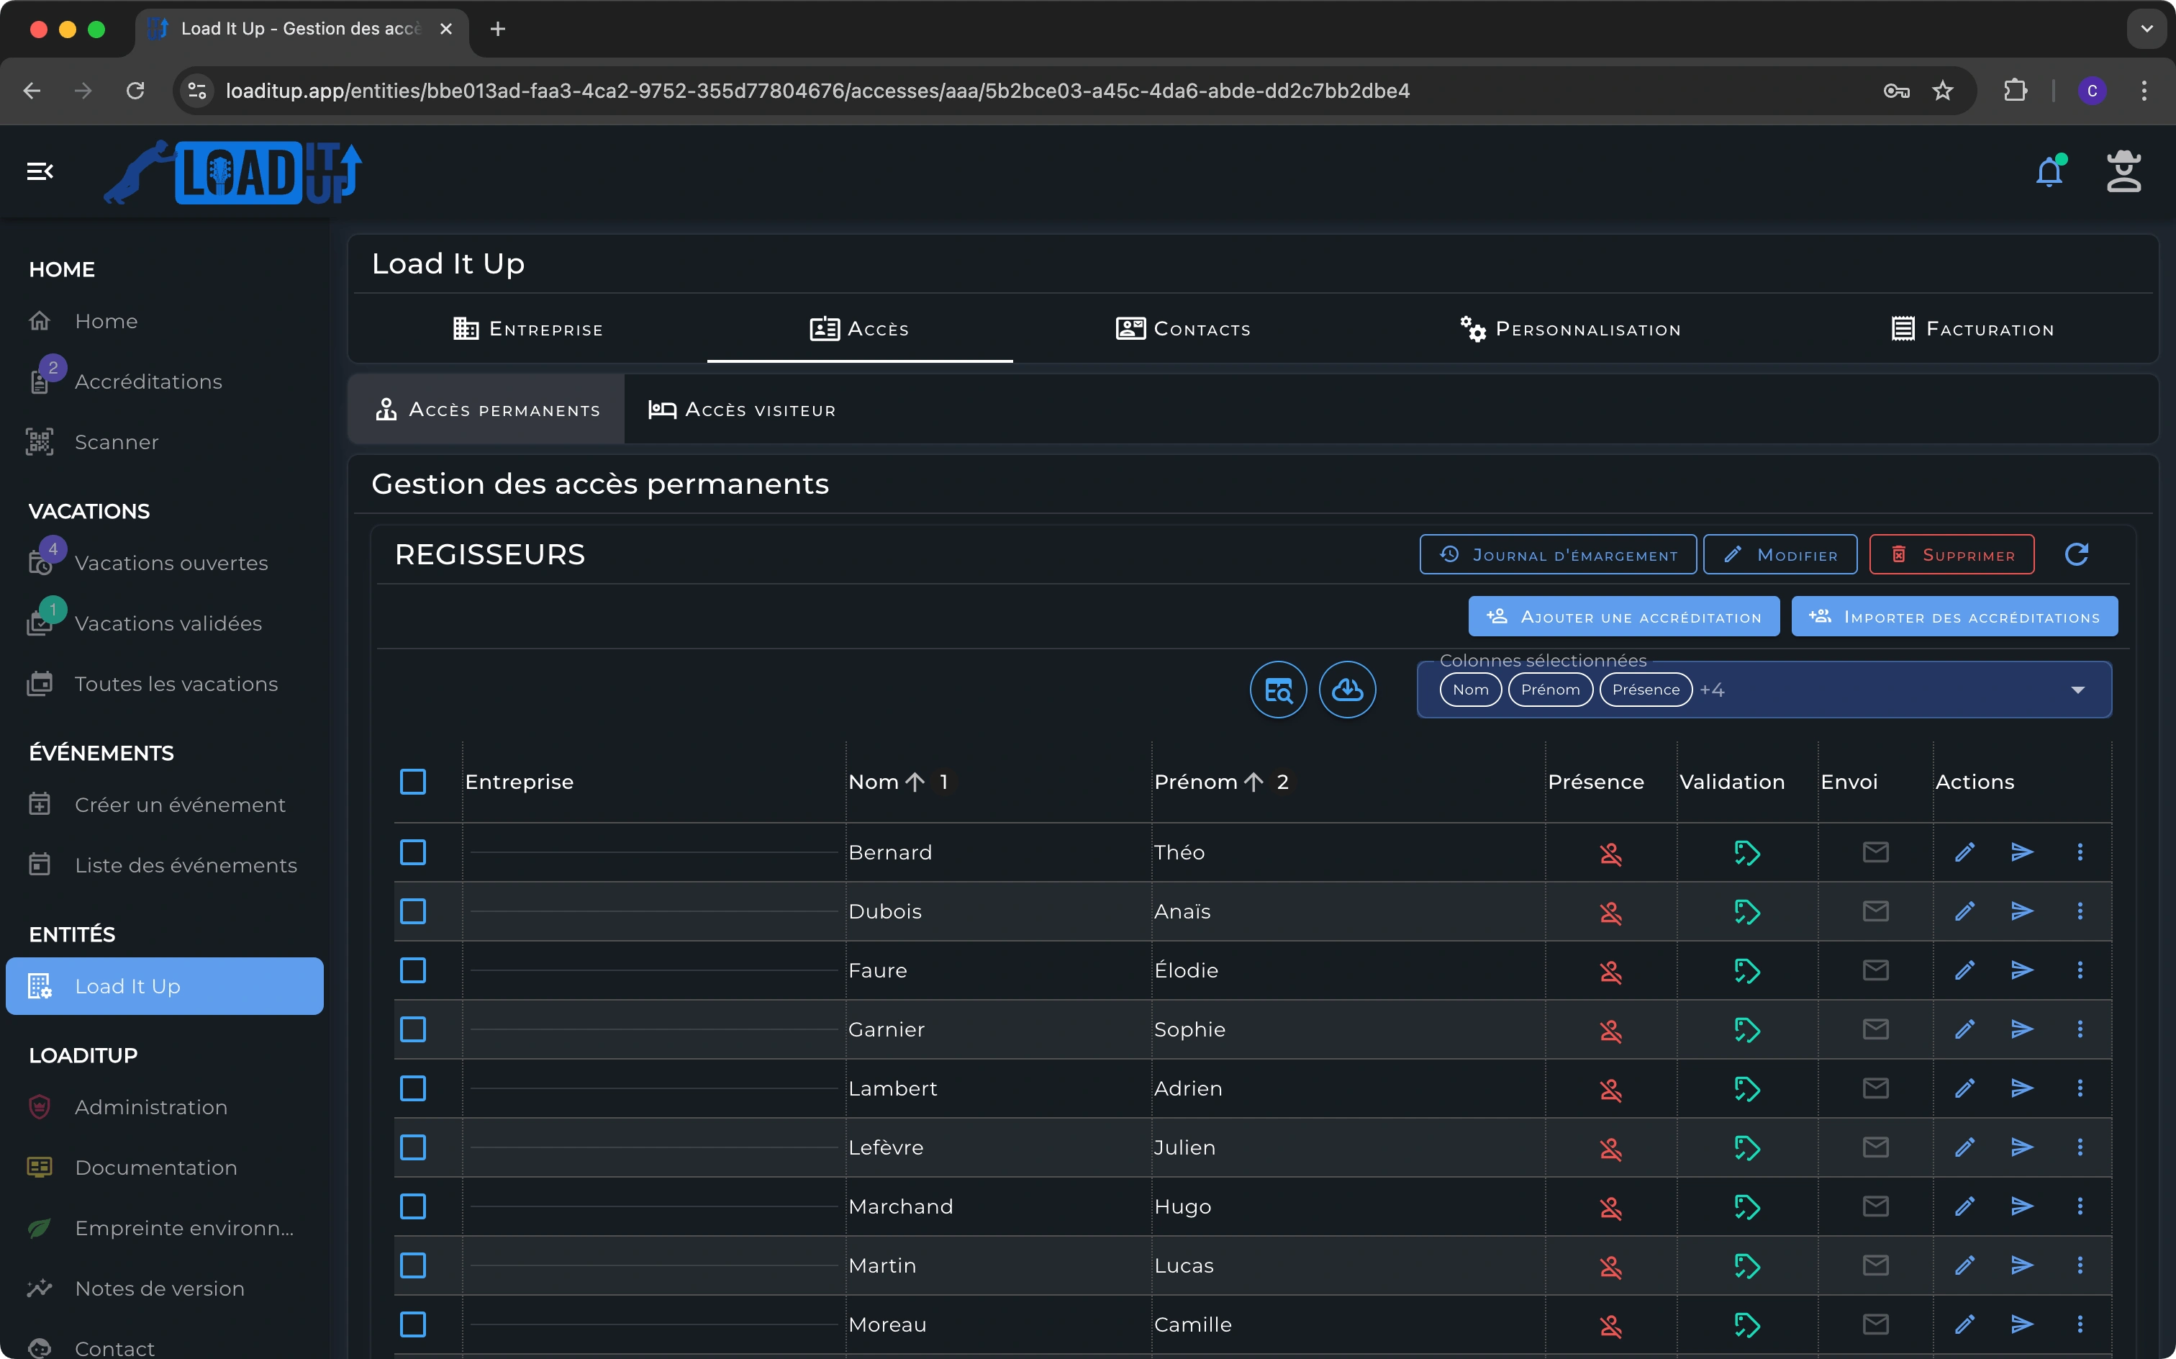This screenshot has height=1359, width=2176.
Task: Select the Lambert Adrien row checkbox
Action: (413, 1088)
